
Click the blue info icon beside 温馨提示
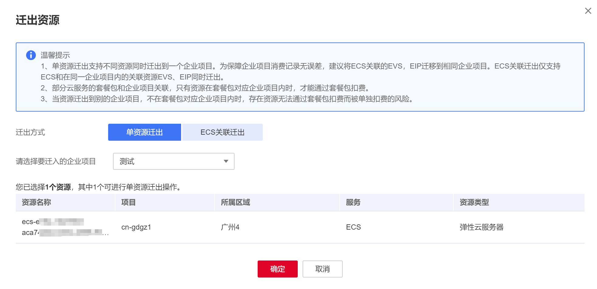[31, 55]
